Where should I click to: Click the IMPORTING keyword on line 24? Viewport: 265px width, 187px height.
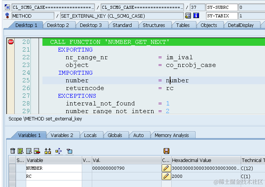pyautogui.click(x=75, y=73)
